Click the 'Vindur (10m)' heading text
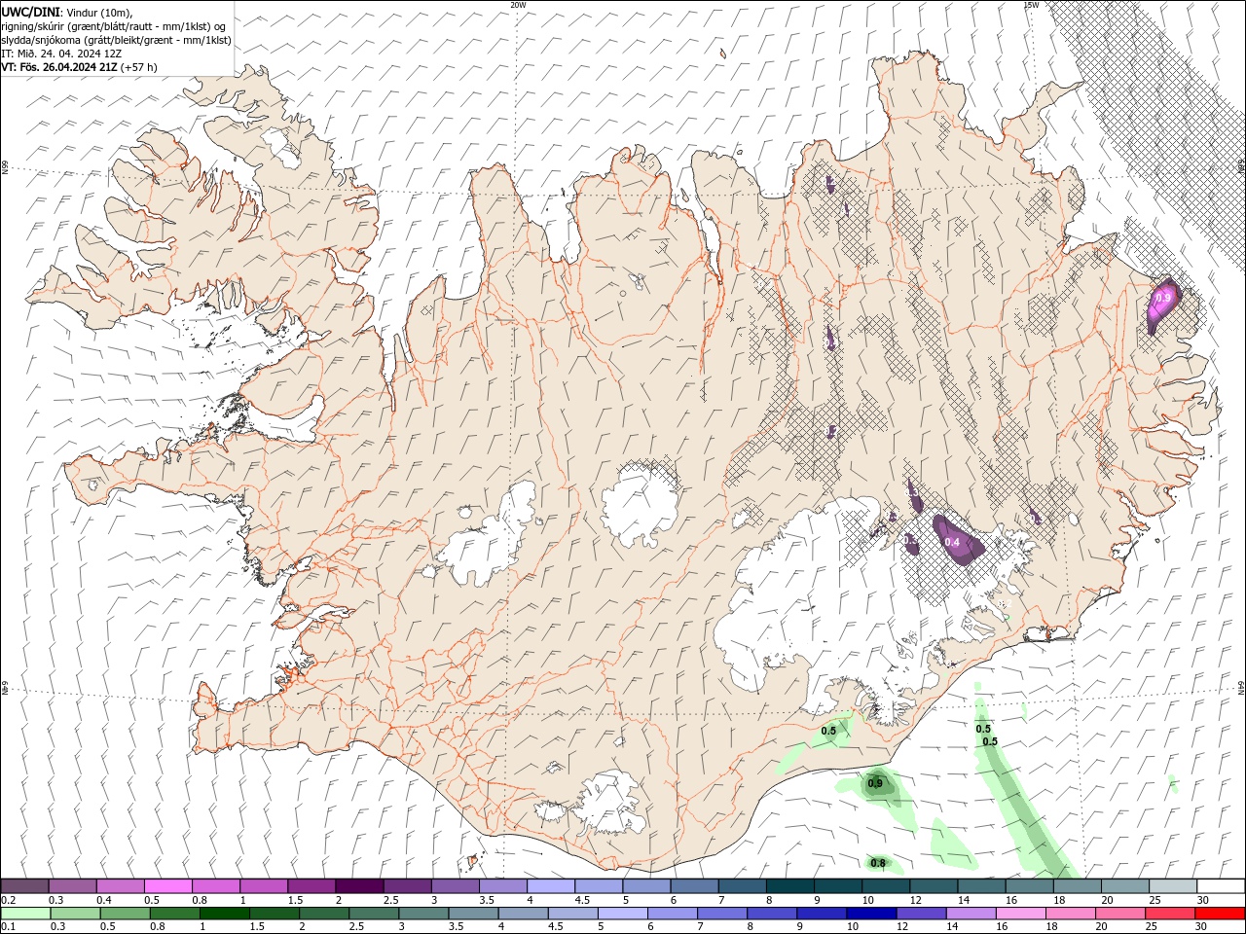Screen dimensions: 1246x934 [99, 12]
